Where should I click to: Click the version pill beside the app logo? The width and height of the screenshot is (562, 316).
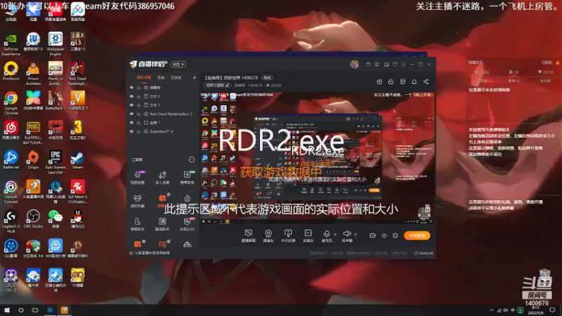(178, 64)
